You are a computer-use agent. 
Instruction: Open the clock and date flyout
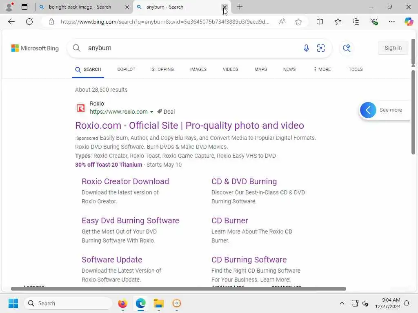point(388,303)
